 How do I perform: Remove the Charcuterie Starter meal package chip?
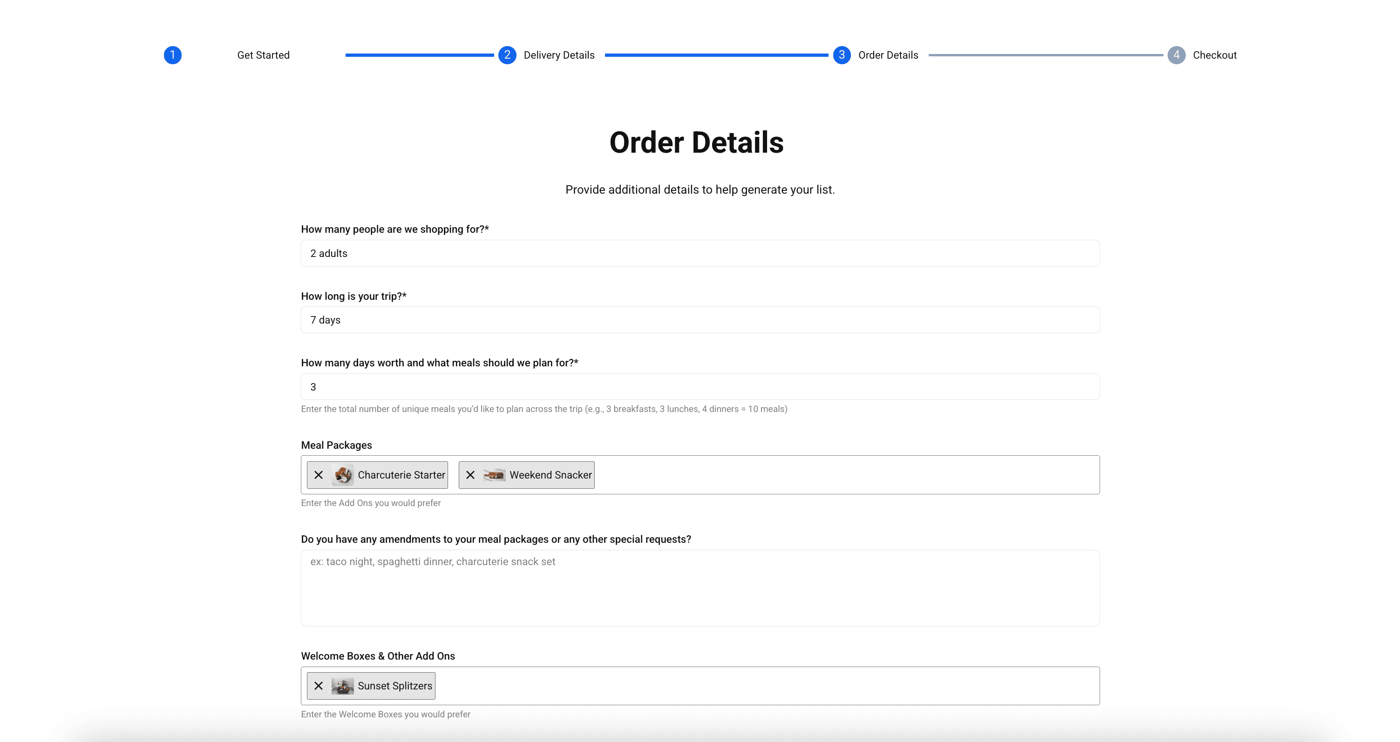click(319, 475)
